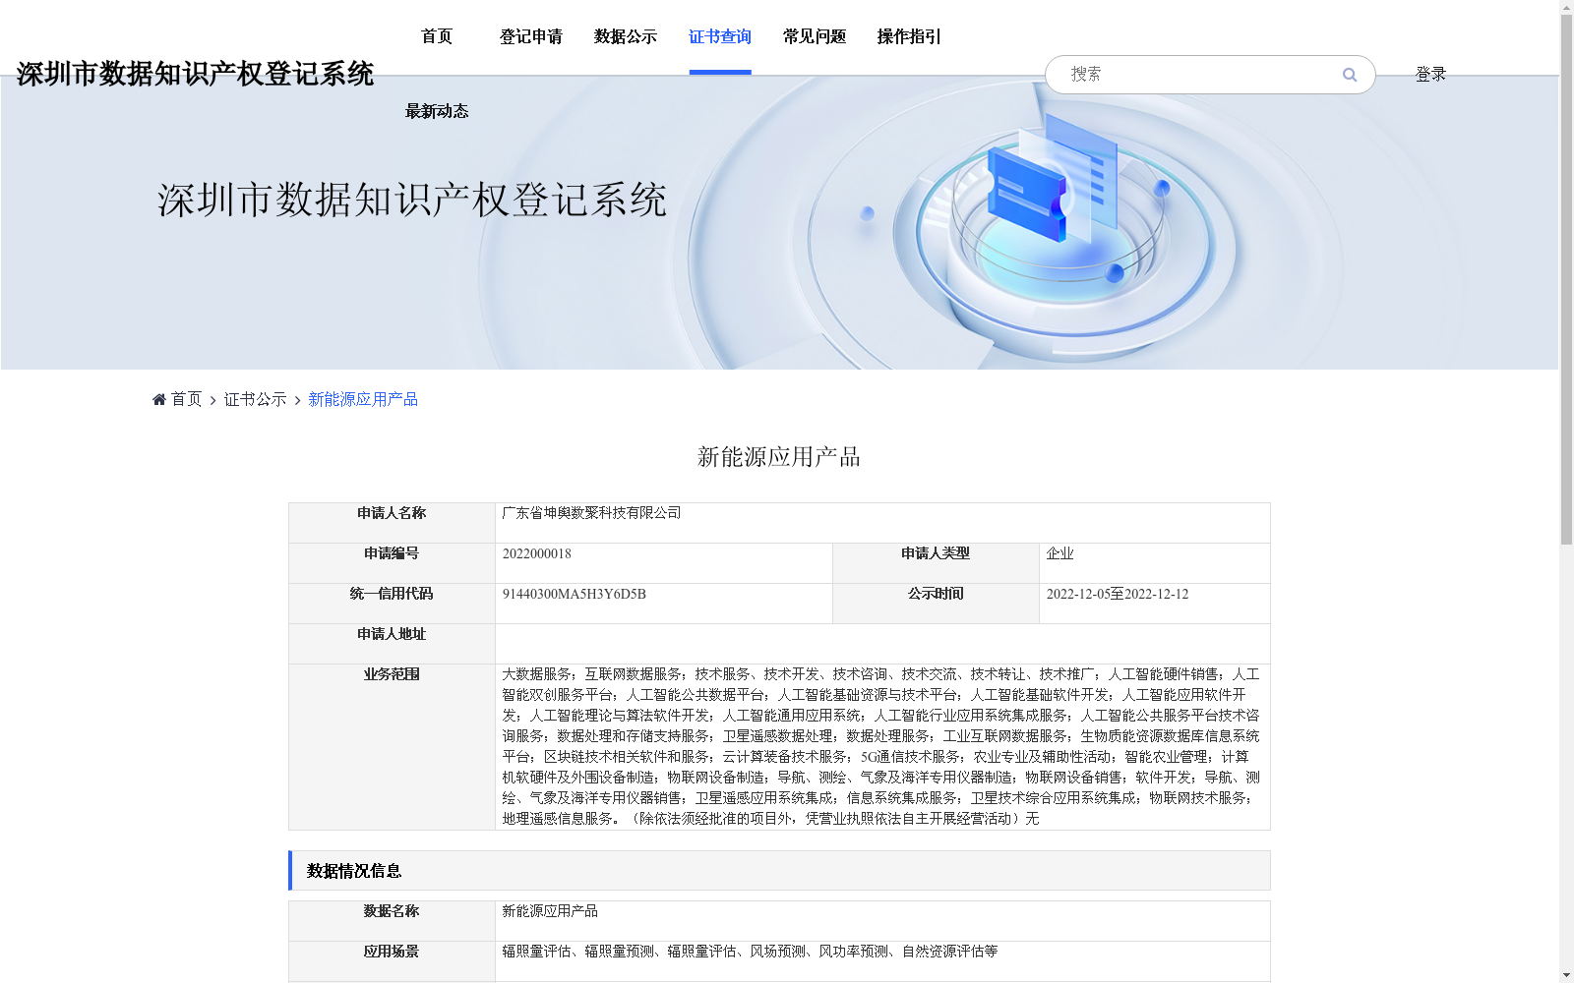Click the 业务范围 label cell

392,747
